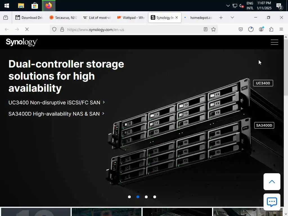Open Firefox View recent browsing
Viewport: 288px width, 216px height.
[6, 17]
